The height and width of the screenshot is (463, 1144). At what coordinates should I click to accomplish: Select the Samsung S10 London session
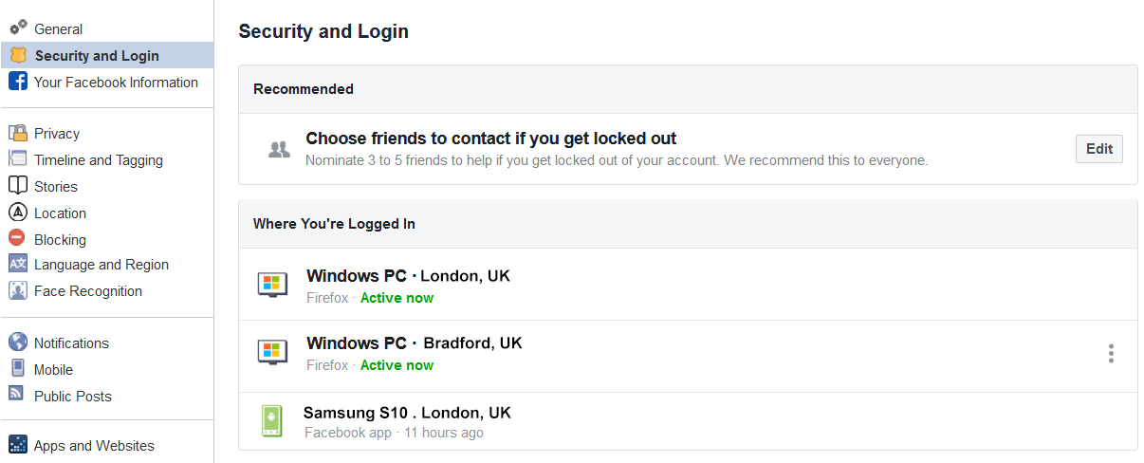[407, 413]
